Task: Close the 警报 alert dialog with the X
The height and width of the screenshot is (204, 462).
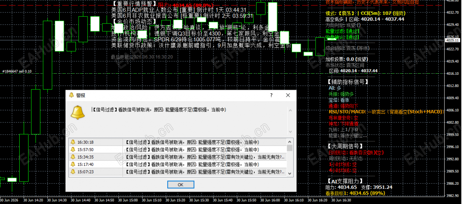Action: tap(288, 95)
